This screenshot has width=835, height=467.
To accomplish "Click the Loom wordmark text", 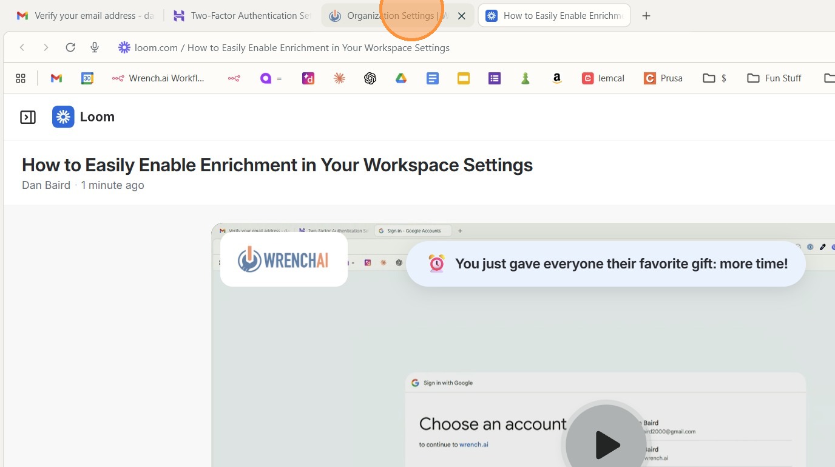I will coord(97,117).
